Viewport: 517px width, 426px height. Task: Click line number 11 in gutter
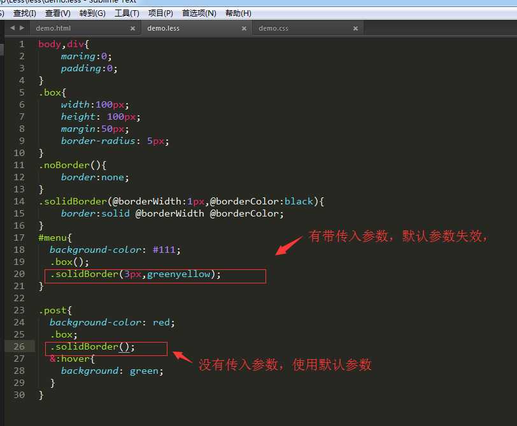pos(19,165)
